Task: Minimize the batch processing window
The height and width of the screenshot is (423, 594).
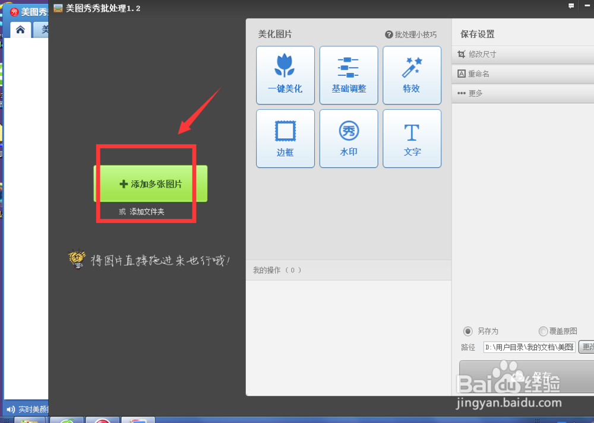Action: [x=587, y=6]
